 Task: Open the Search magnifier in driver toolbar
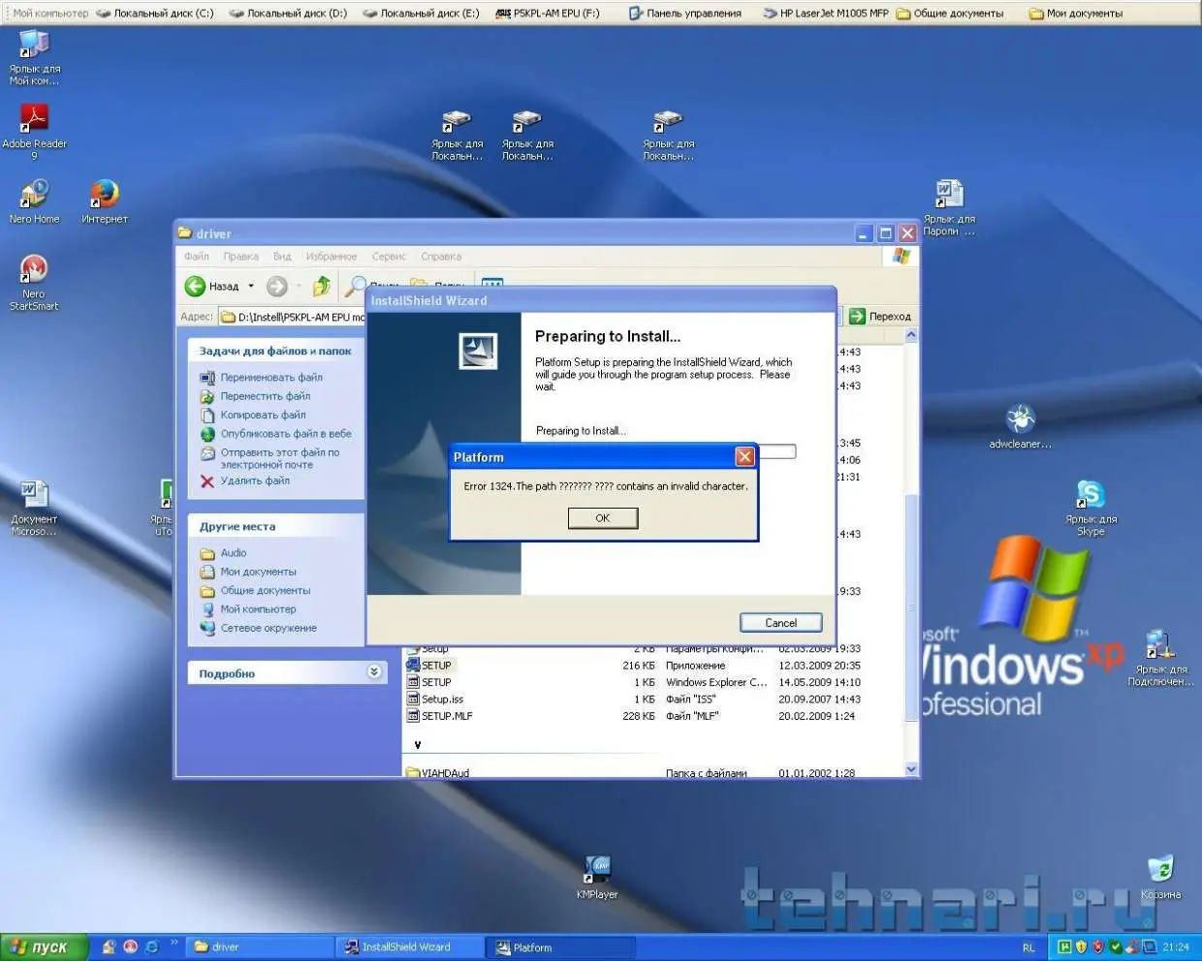(356, 286)
